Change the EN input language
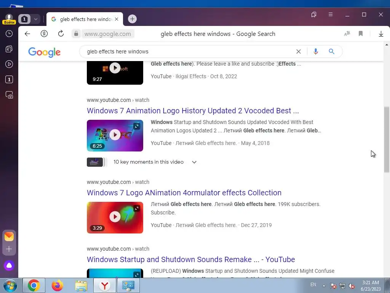 pos(313,285)
